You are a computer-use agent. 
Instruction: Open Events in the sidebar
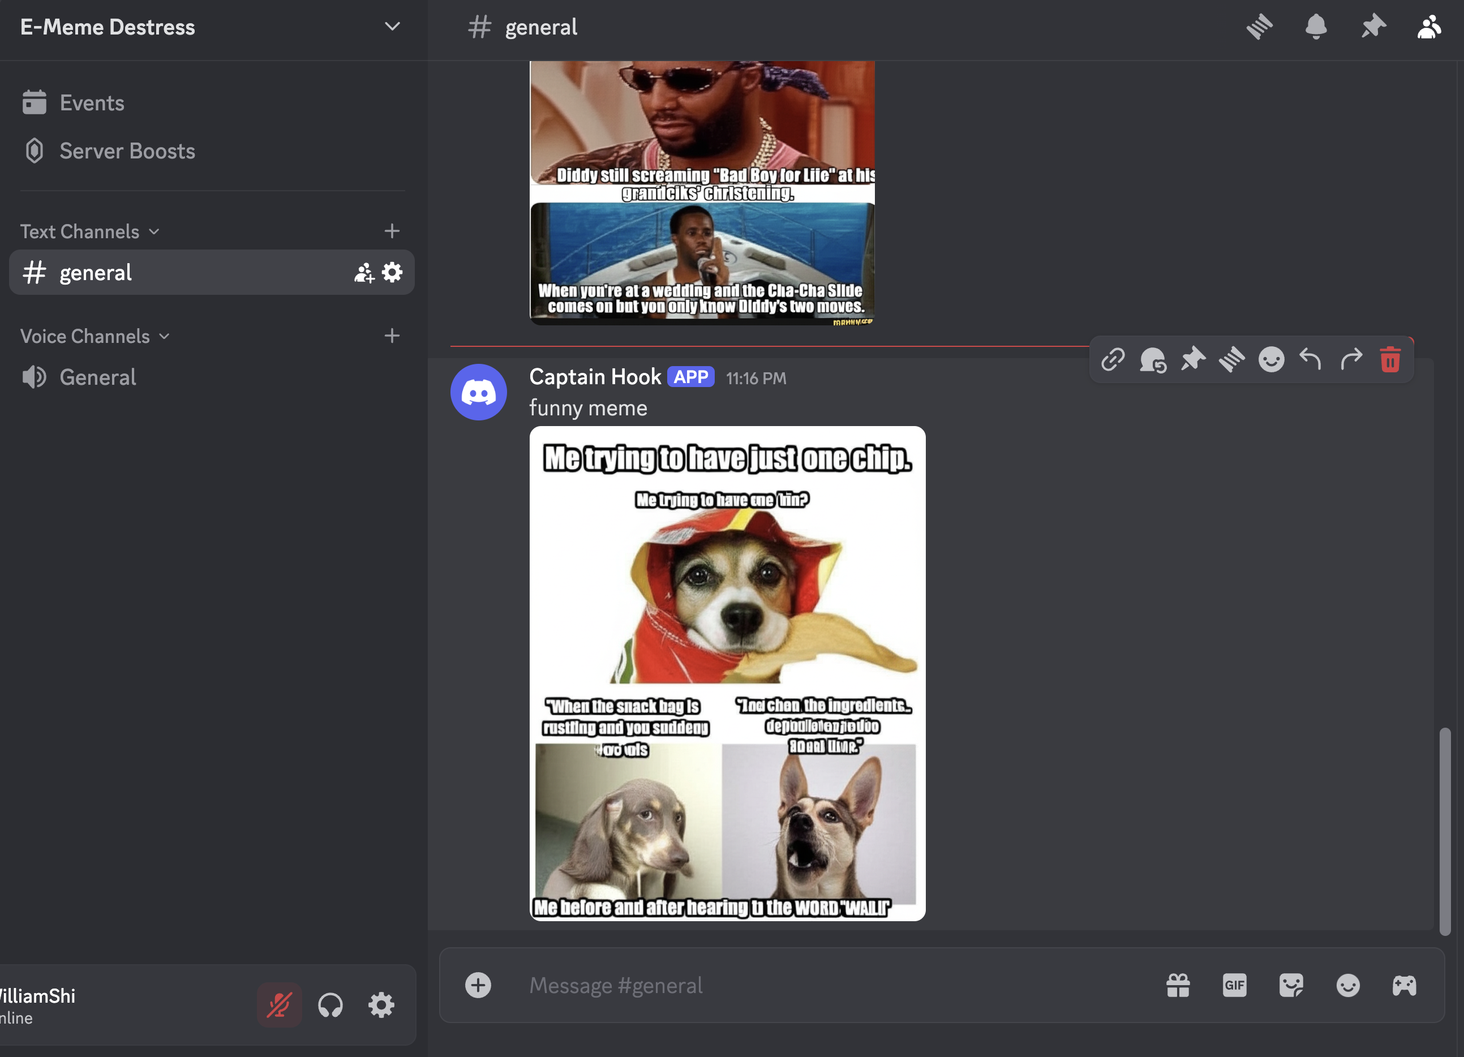tap(92, 102)
